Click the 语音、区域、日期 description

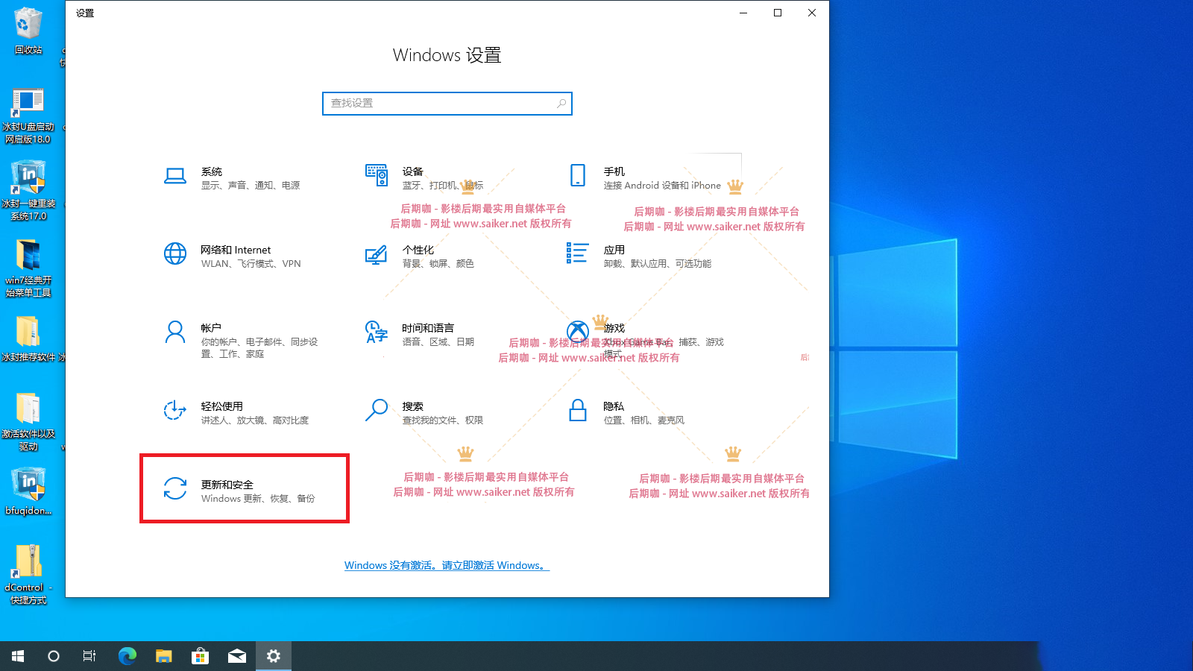click(x=438, y=342)
